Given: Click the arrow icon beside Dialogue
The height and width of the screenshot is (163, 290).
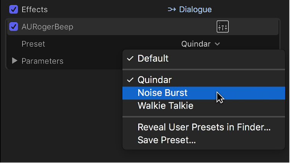Looking at the screenshot, I should click(x=172, y=9).
